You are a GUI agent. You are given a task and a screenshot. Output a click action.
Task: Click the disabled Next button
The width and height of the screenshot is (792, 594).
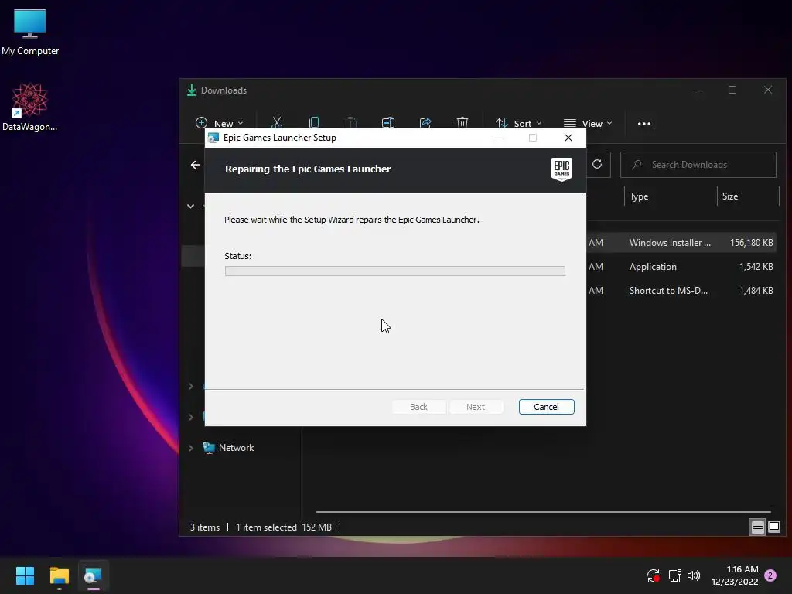[x=476, y=407]
